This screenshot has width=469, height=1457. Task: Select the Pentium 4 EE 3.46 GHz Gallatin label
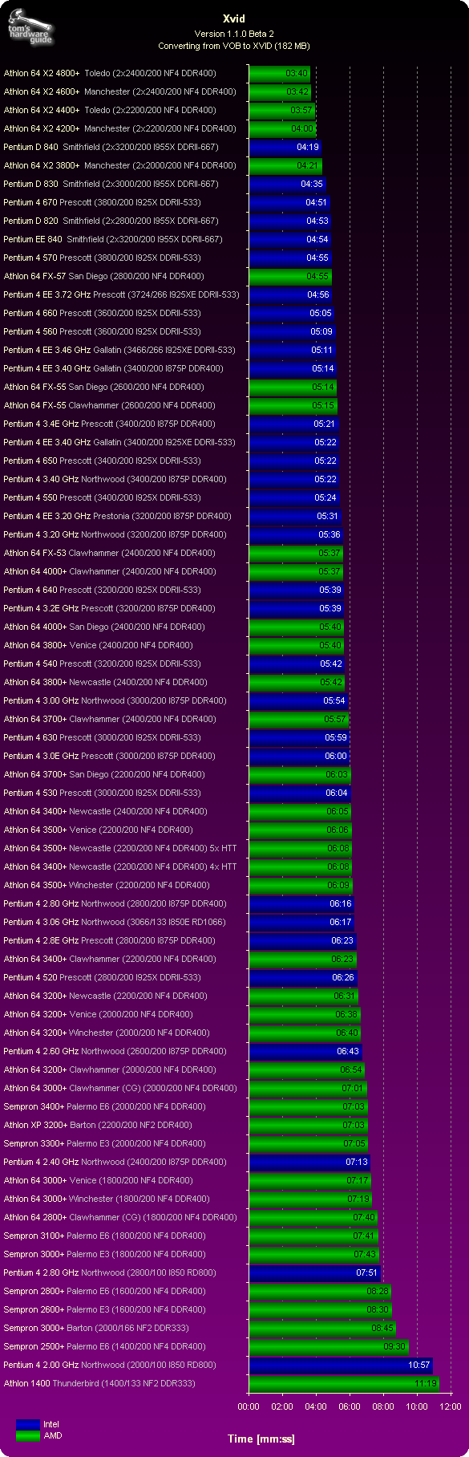[x=119, y=350]
